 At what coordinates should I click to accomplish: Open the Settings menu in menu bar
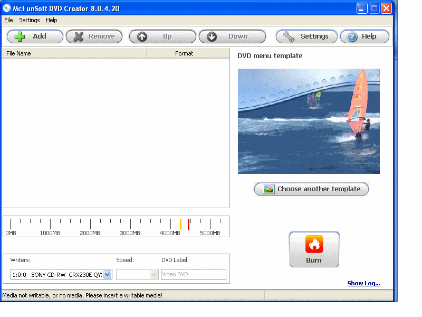point(30,20)
